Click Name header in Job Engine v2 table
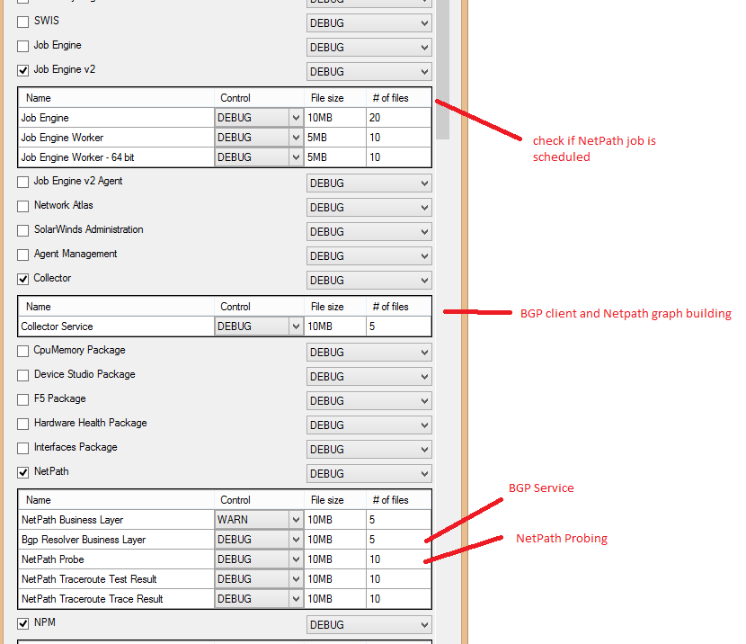Screen dimensions: 746x644 point(116,98)
